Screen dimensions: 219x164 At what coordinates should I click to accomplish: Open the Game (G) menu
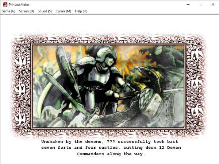8,11
